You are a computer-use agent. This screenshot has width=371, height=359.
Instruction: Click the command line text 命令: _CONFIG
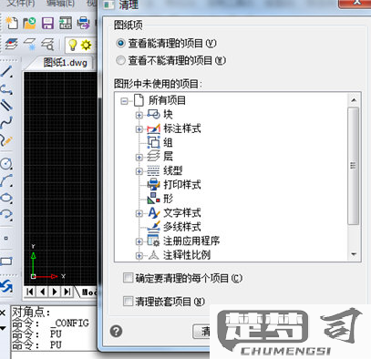pyautogui.click(x=50, y=323)
